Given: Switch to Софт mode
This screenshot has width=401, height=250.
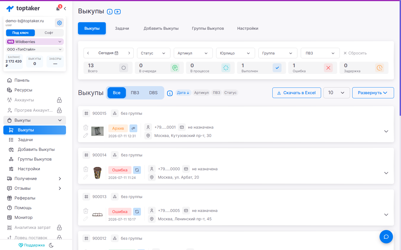Looking at the screenshot, I should pyautogui.click(x=49, y=33).
